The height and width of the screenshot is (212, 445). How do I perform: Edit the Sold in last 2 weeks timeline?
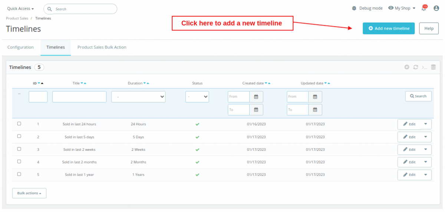click(x=409, y=149)
